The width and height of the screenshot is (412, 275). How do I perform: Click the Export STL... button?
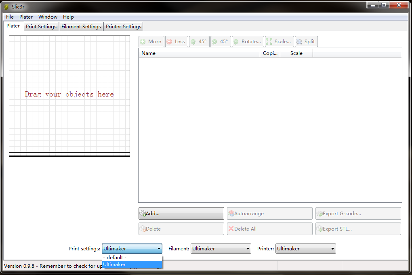[358, 229]
